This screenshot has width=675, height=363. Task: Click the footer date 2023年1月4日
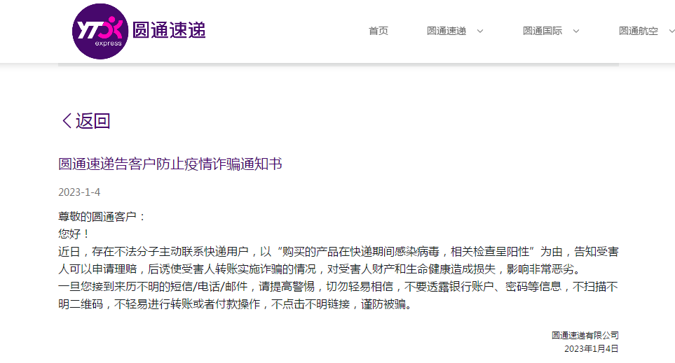[592, 348]
